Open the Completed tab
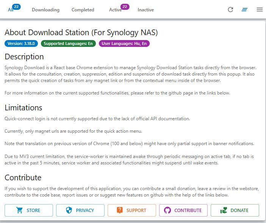 [83, 10]
